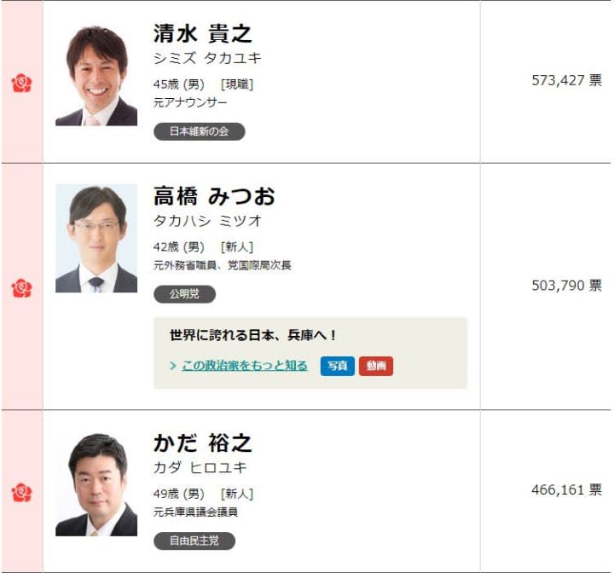The image size is (614, 573).
Task: Select the candidate name 高橋 みつお
Action: point(214,196)
